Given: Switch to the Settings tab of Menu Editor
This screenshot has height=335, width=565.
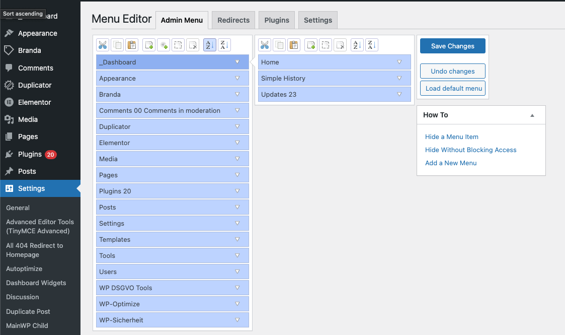Looking at the screenshot, I should pyautogui.click(x=318, y=20).
